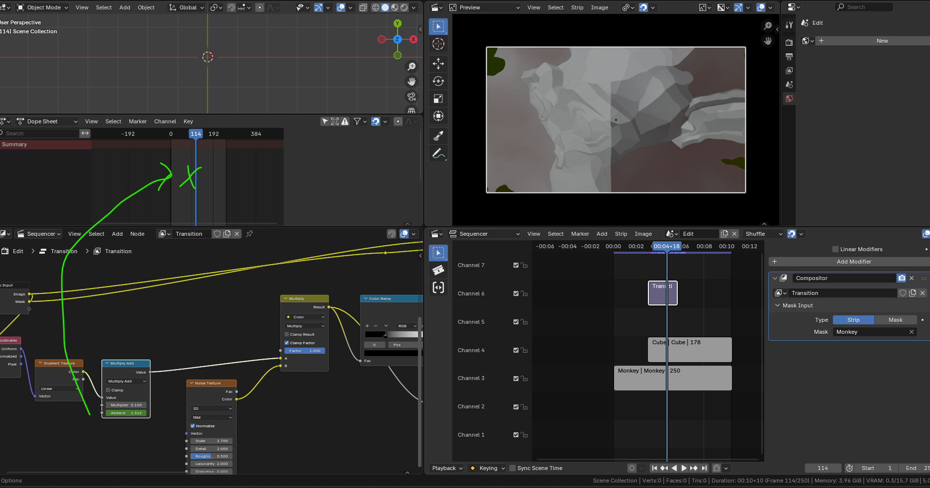Open the Strip menu in sequencer header

pos(621,234)
